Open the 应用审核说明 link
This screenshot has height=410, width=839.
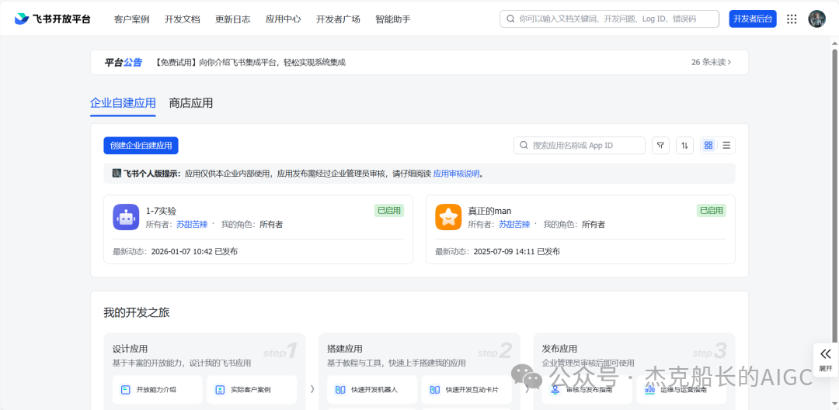point(457,174)
